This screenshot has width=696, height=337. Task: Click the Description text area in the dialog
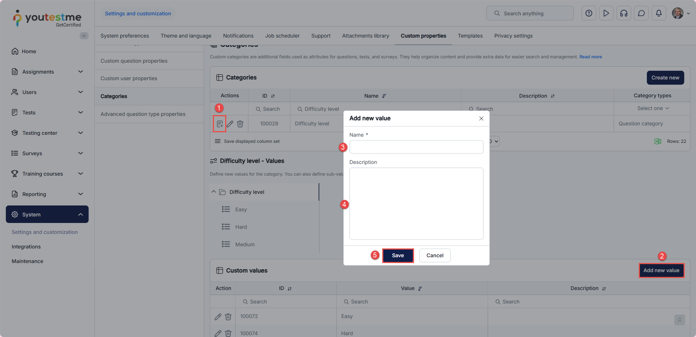[x=416, y=204]
